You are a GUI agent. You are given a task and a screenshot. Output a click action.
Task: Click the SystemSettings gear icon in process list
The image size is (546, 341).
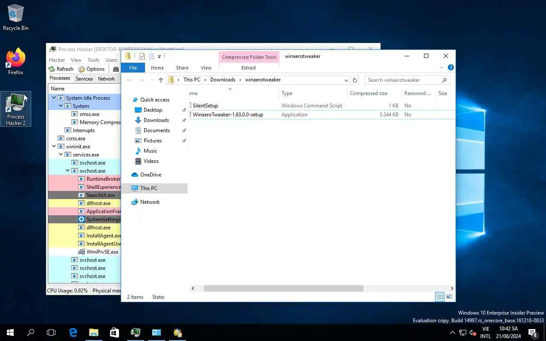(81, 220)
